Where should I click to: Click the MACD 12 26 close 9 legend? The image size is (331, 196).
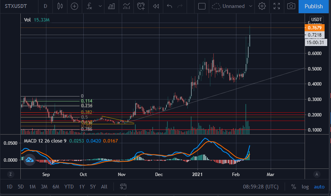(x=45, y=141)
